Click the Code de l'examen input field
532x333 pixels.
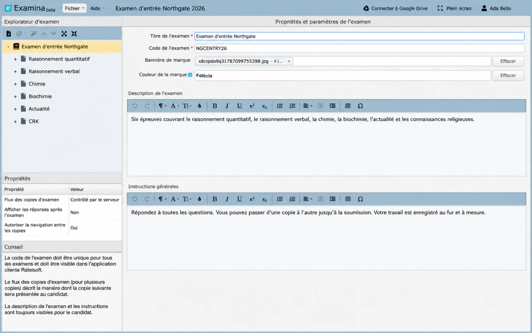click(359, 48)
